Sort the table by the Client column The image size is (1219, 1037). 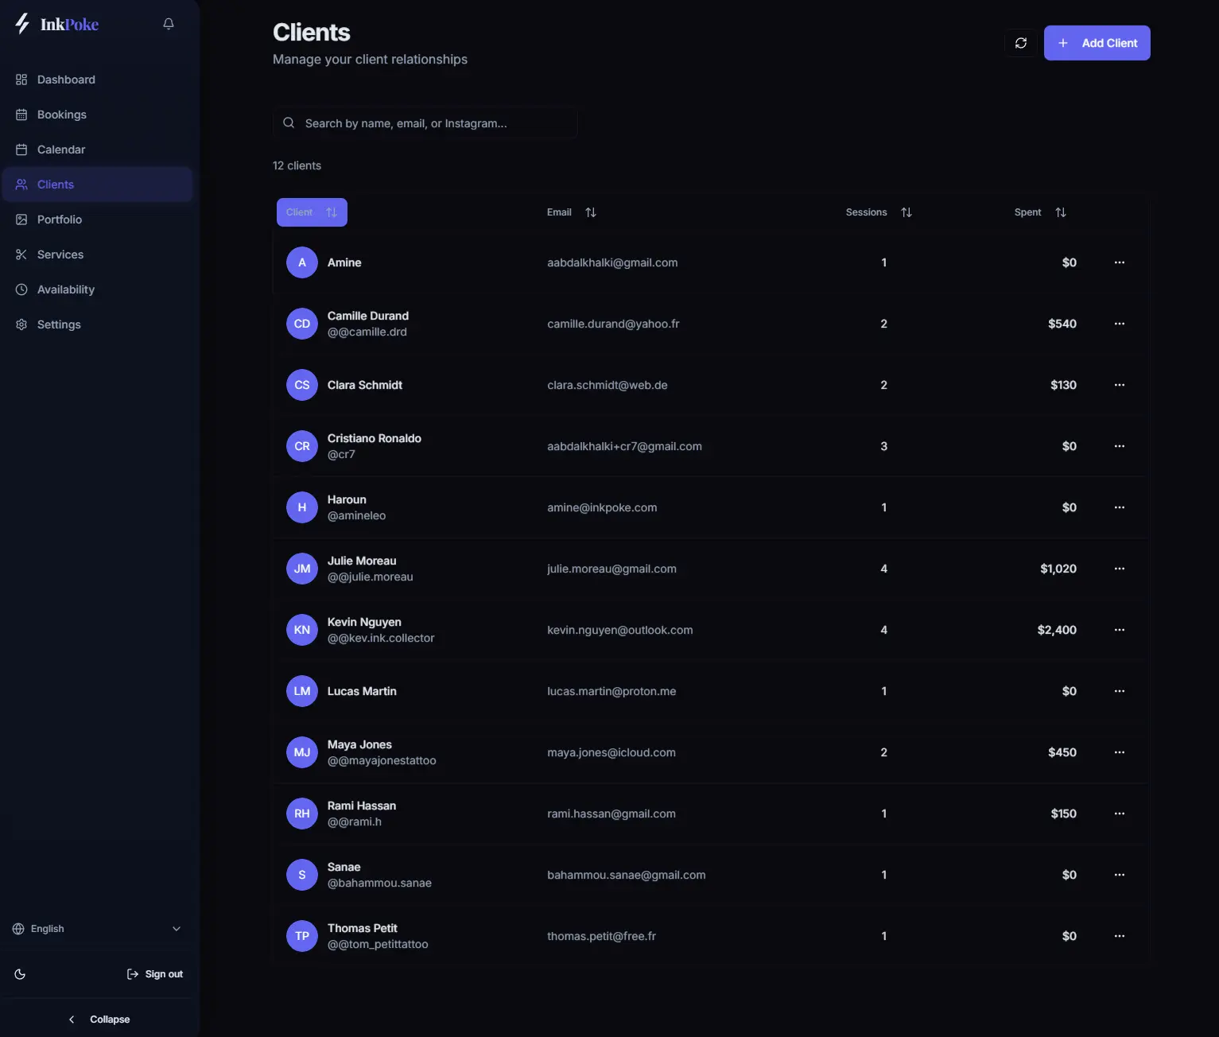pos(312,212)
